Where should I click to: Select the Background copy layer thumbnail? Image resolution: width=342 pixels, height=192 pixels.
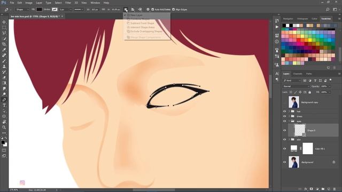pos(294,102)
